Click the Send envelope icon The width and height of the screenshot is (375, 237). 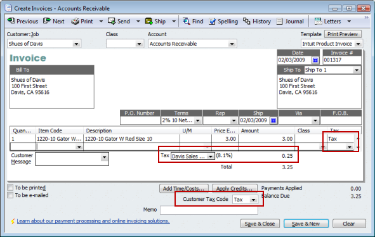pos(112,22)
